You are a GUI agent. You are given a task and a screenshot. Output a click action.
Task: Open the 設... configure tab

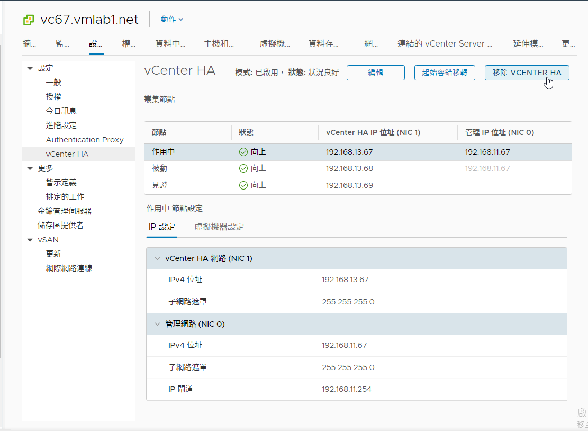(96, 44)
